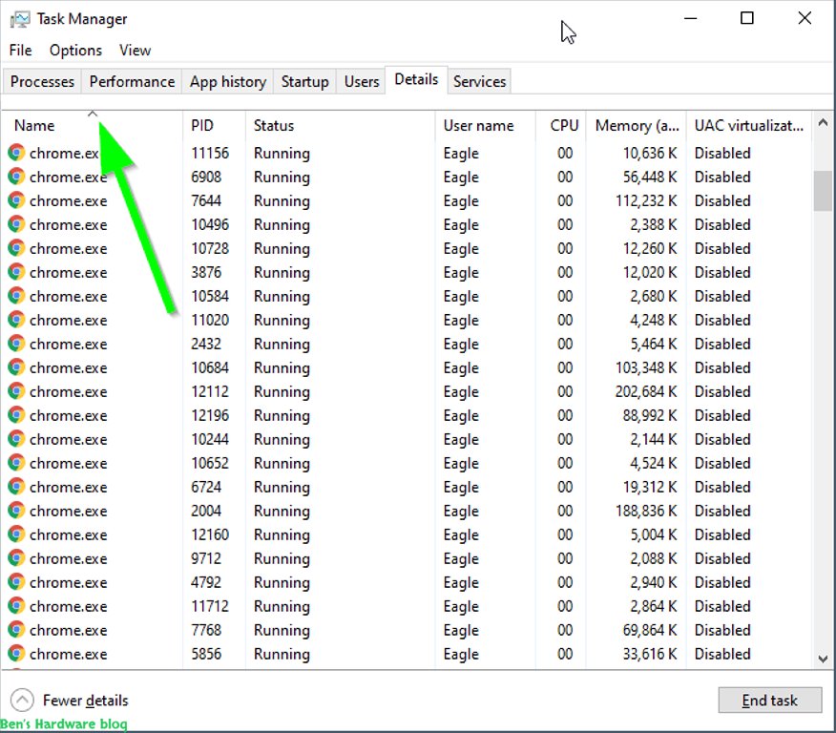
Task: Switch to the App history tab
Action: click(228, 81)
